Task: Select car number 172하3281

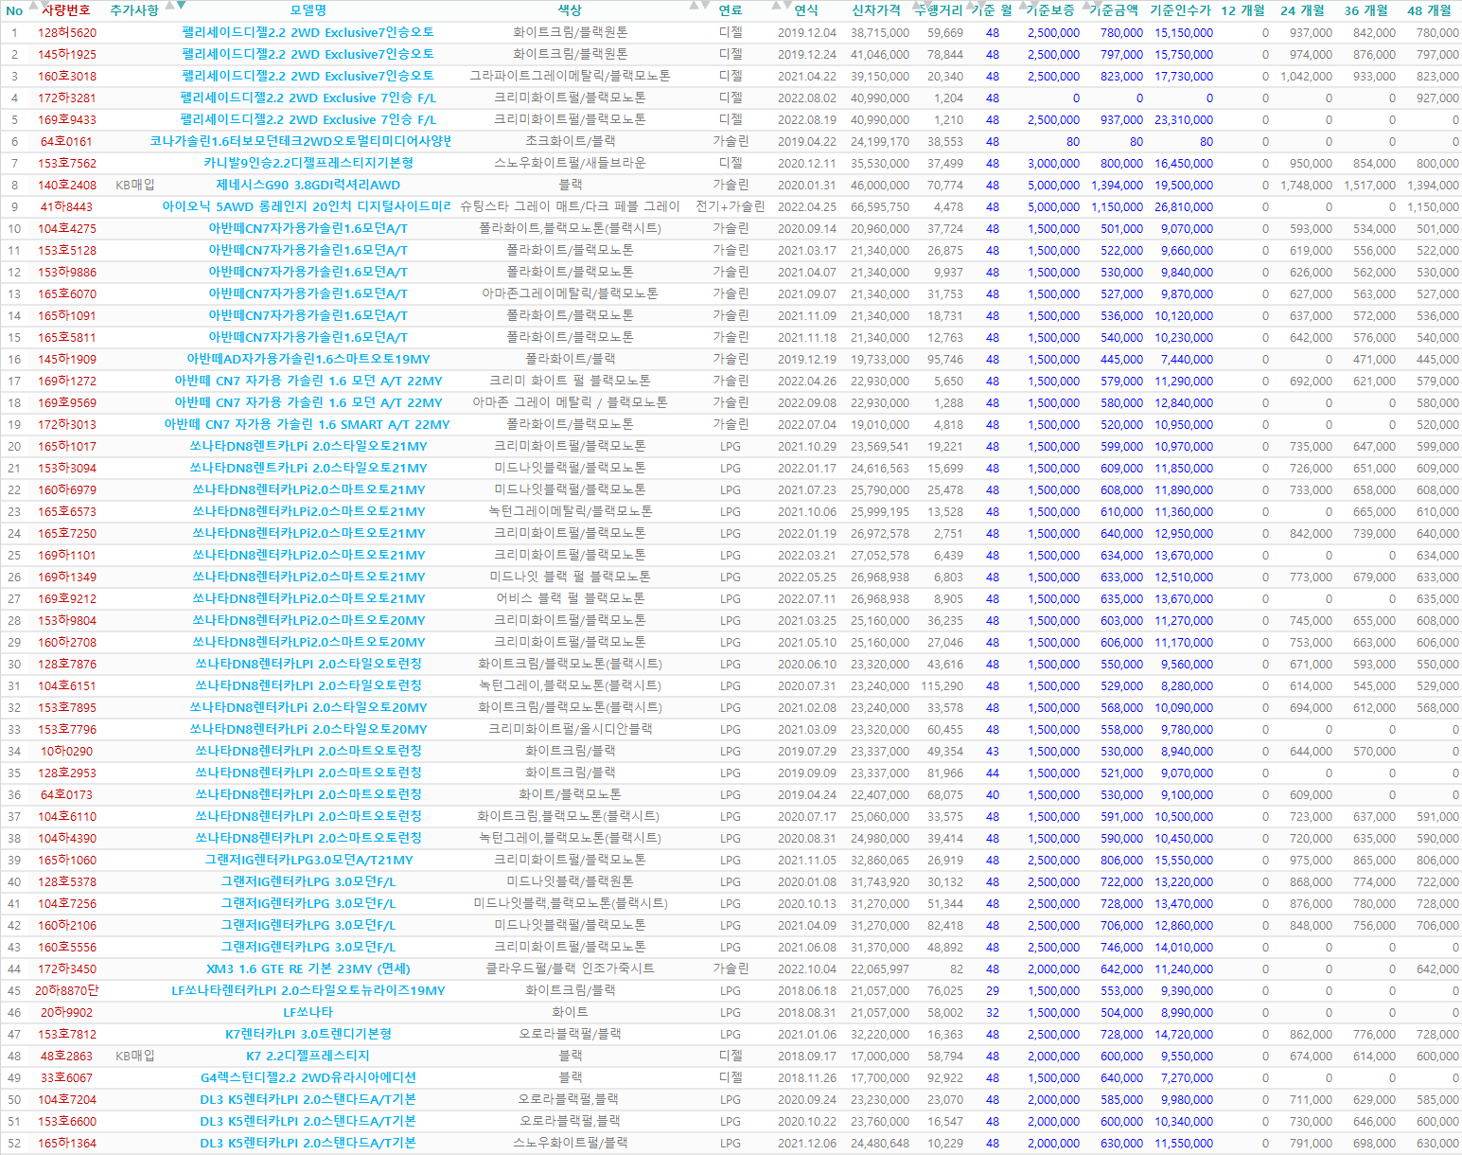Action: click(x=67, y=98)
